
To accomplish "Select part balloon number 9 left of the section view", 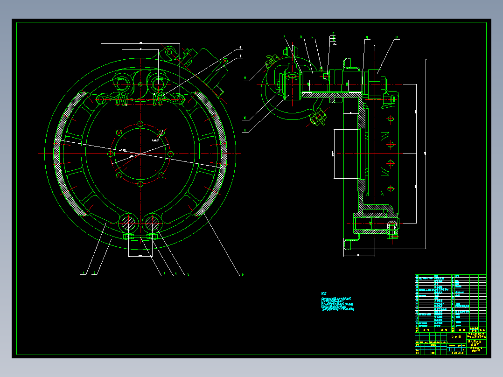I will (x=245, y=130).
